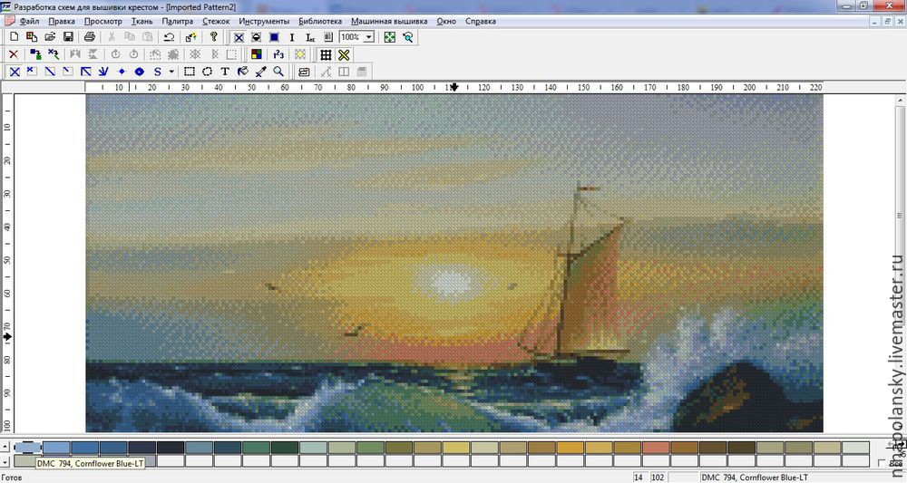Open the Файл menu
This screenshot has height=483, width=907.
[29, 22]
